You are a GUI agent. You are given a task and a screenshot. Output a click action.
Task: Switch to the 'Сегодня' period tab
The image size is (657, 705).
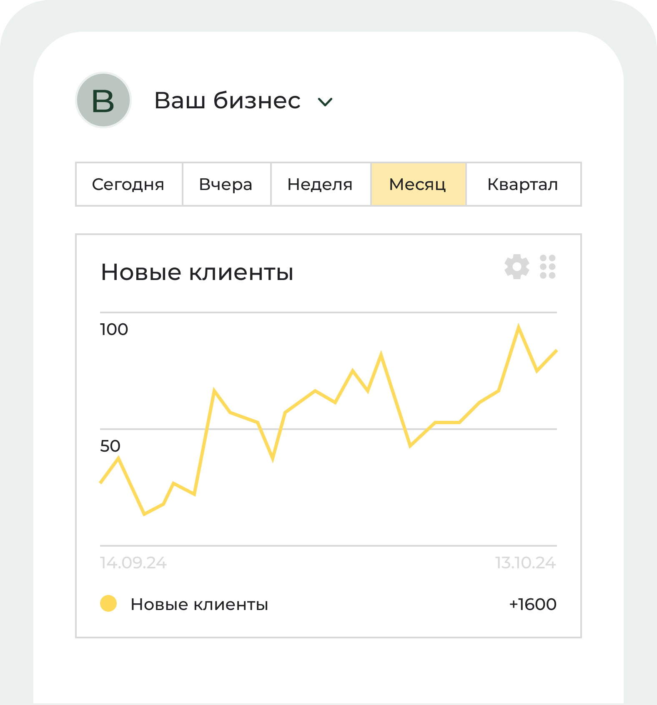coord(128,184)
